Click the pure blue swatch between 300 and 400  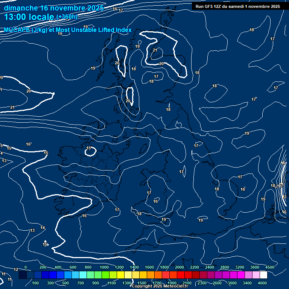(53, 275)
